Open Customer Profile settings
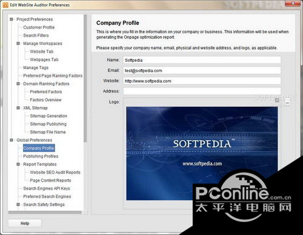This screenshot has width=303, height=235. tap(39, 27)
